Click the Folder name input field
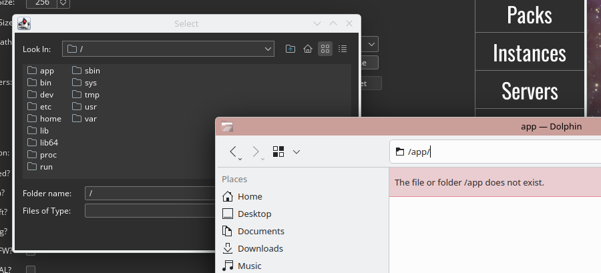 (x=150, y=194)
